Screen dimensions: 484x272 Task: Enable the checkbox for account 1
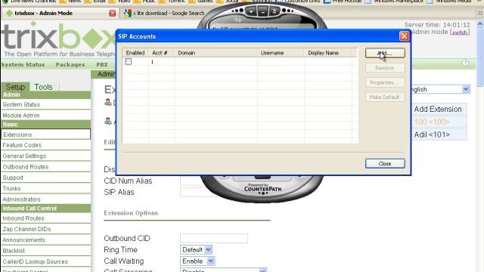128,62
